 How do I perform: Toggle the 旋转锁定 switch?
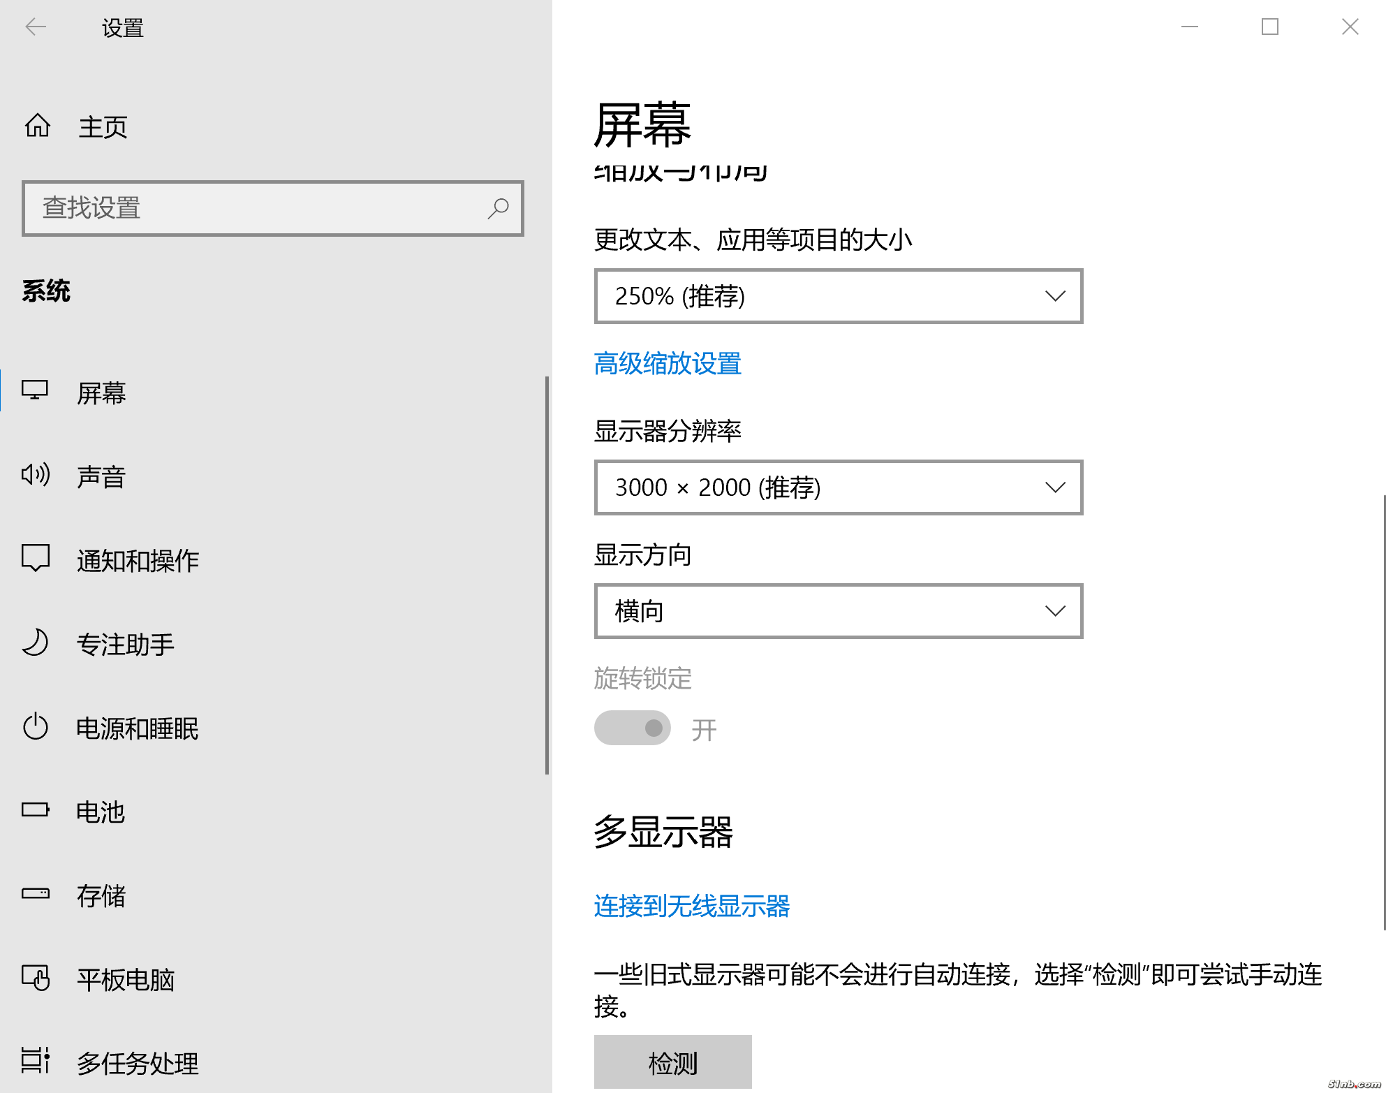coord(632,728)
